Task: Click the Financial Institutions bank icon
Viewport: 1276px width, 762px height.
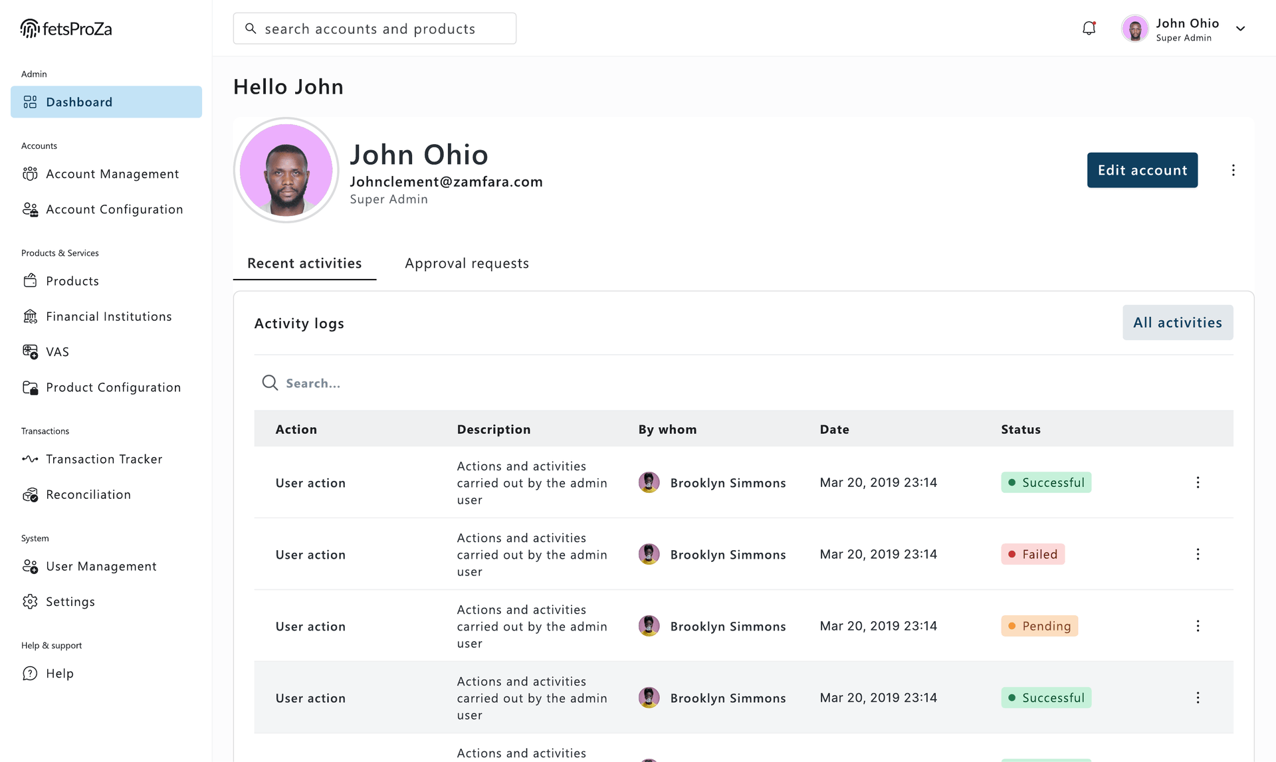Action: 30,316
